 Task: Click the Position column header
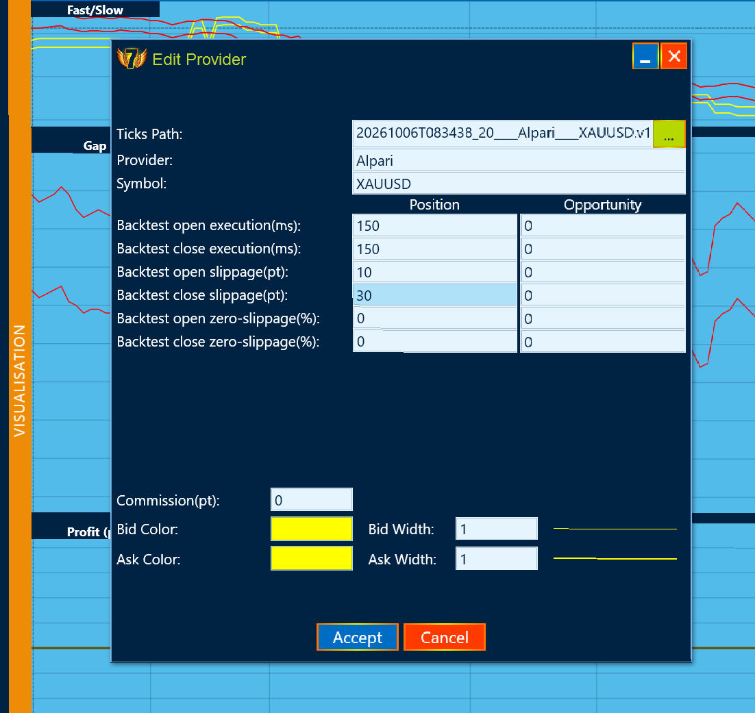pos(434,205)
